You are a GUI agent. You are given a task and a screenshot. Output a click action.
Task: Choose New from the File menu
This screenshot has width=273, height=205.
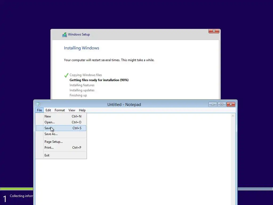click(61, 116)
